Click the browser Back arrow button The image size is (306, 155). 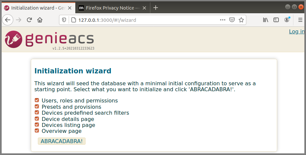tap(8, 20)
